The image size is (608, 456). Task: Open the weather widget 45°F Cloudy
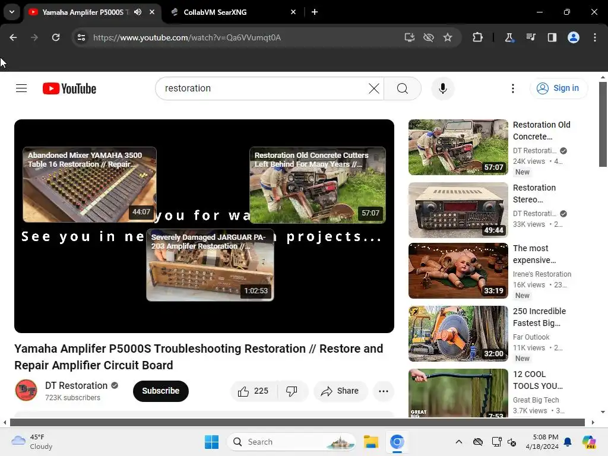pyautogui.click(x=32, y=442)
